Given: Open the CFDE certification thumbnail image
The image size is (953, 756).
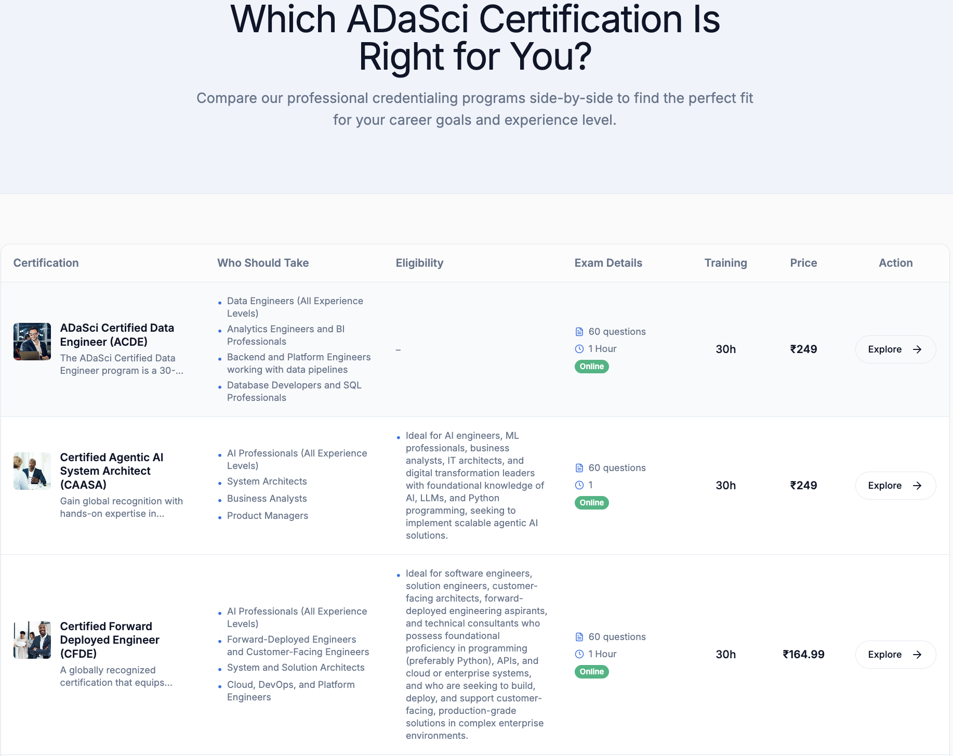Looking at the screenshot, I should point(32,640).
